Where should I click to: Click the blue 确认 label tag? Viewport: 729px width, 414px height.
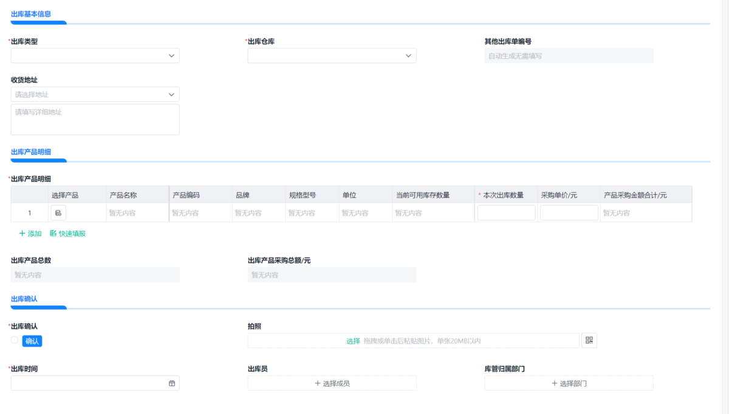click(32, 341)
